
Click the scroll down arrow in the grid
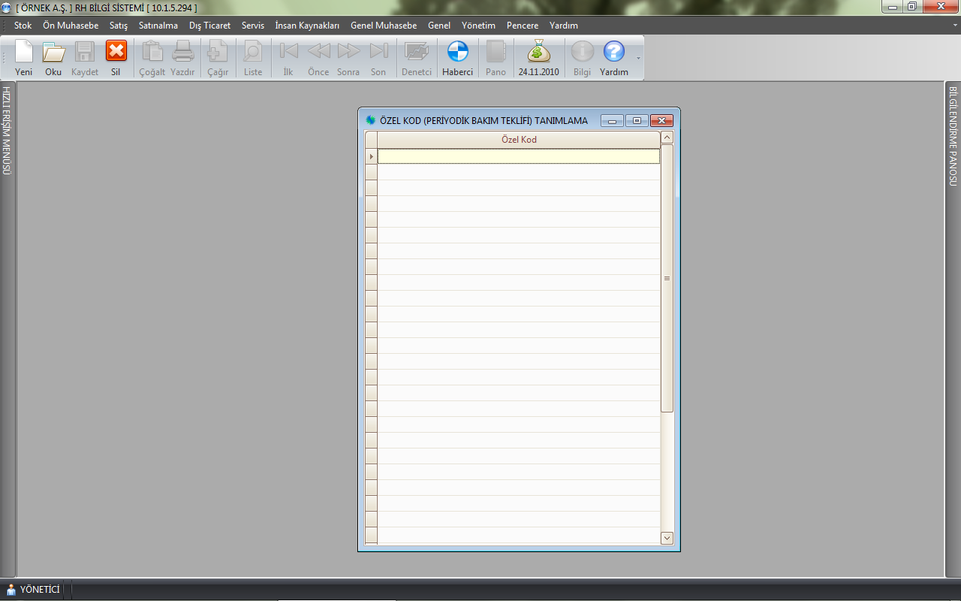coord(667,538)
